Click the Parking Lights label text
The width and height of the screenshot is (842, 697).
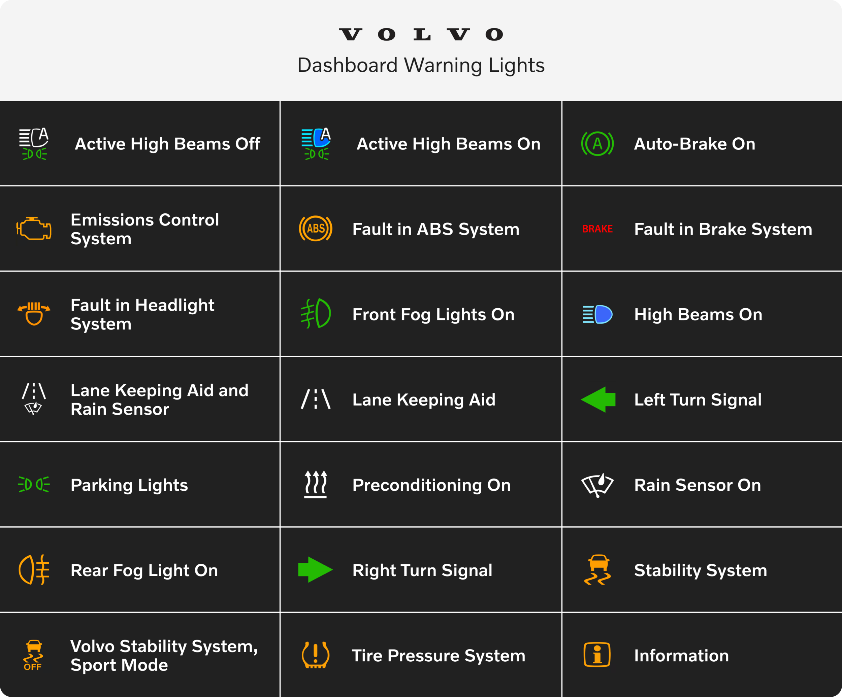click(129, 485)
